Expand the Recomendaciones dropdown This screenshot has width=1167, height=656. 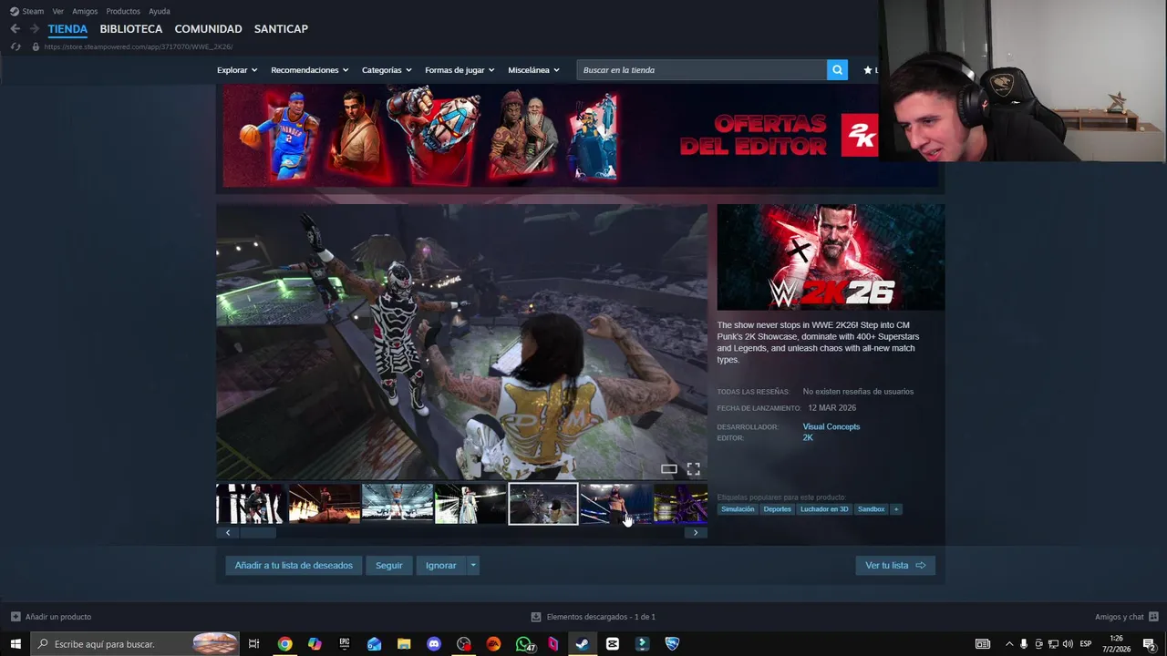pos(310,70)
